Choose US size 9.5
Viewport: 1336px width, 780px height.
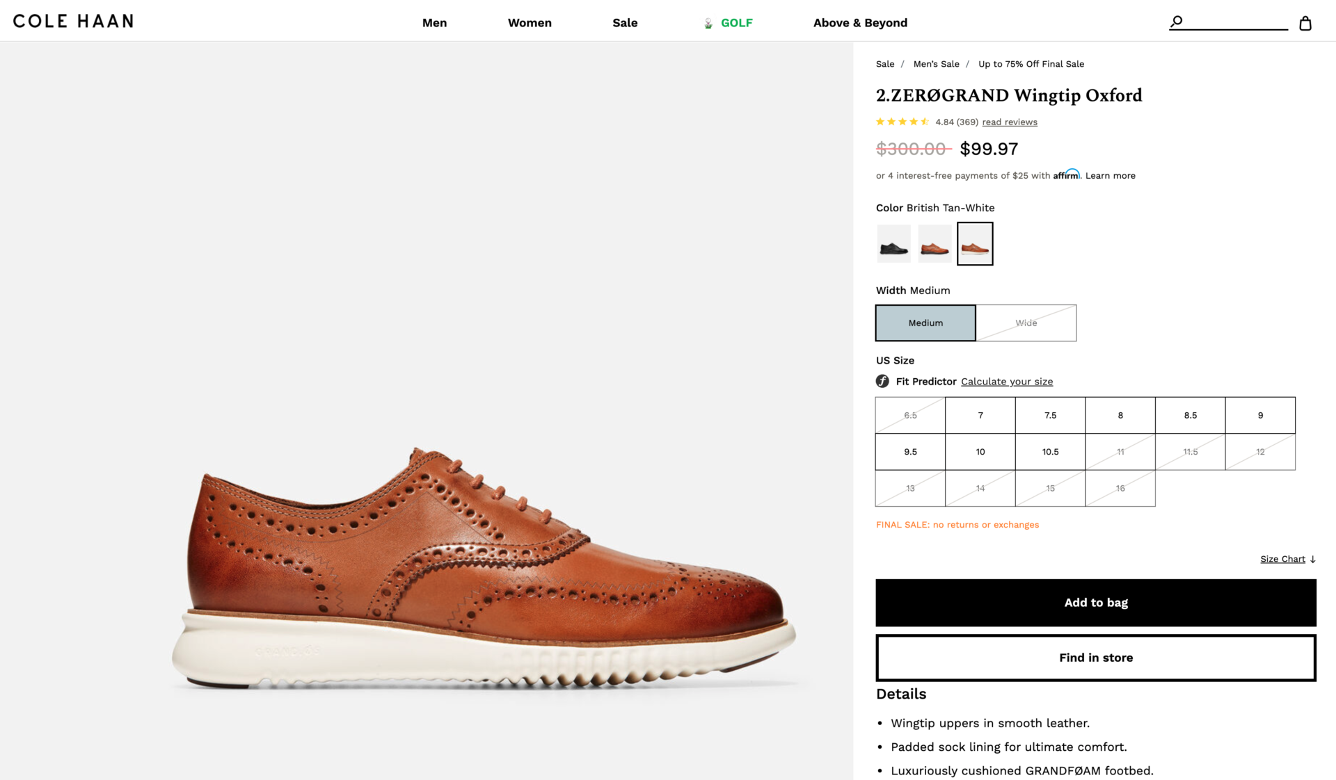(910, 452)
